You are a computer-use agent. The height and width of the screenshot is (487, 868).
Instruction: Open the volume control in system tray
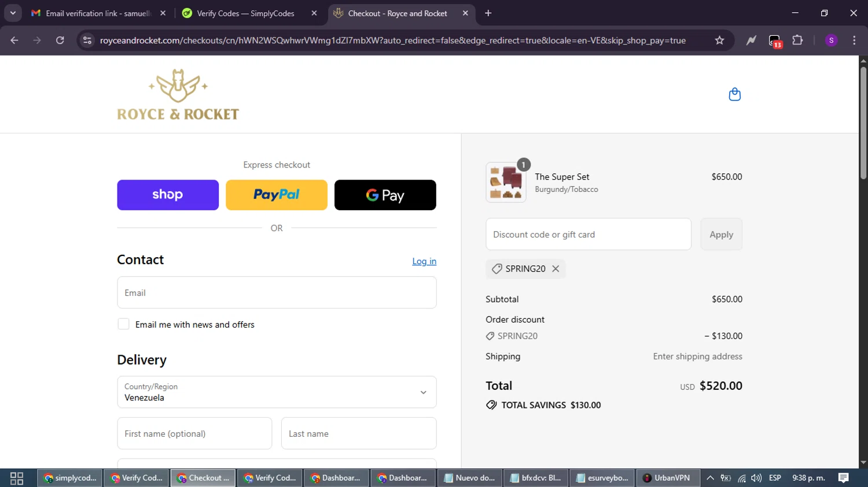point(756,478)
